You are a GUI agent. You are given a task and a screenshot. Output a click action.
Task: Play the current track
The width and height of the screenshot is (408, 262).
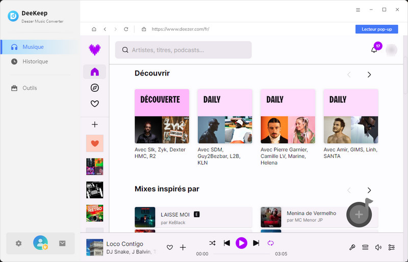[241, 243]
